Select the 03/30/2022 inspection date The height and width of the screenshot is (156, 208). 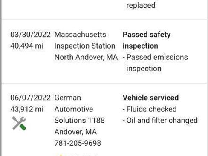(x=30, y=35)
